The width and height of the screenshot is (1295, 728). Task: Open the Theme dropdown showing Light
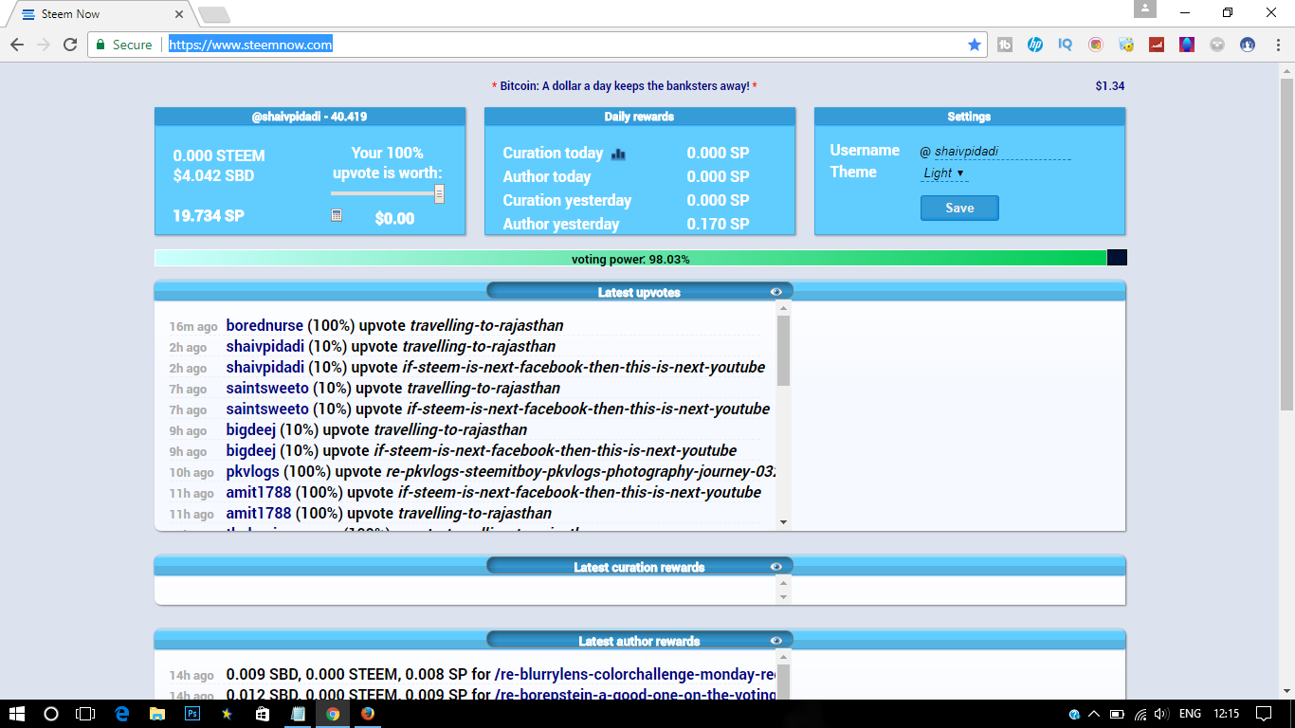click(943, 173)
